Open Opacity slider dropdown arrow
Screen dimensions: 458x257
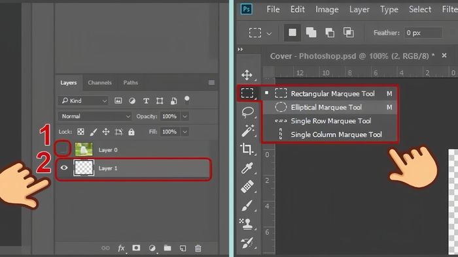(185, 116)
